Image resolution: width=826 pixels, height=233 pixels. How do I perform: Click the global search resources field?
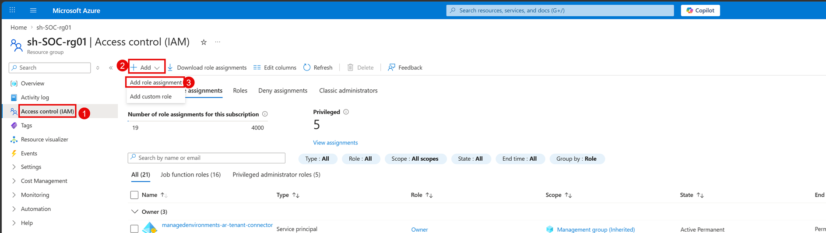[560, 10]
